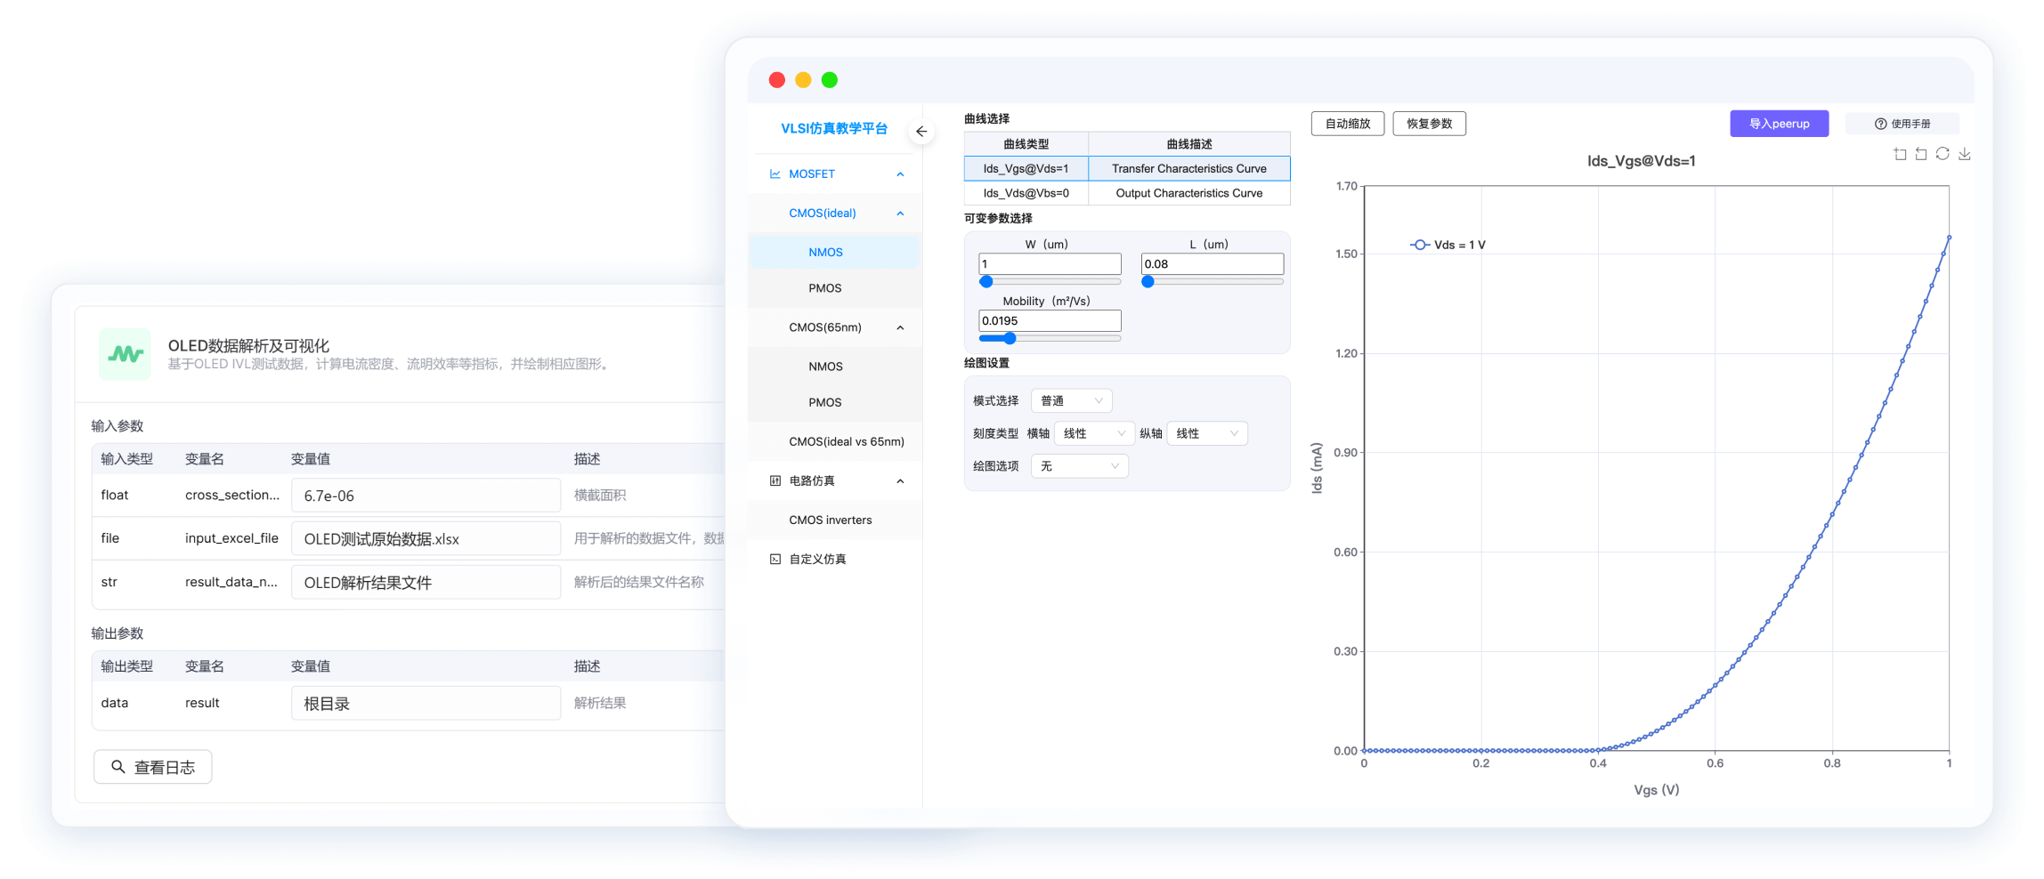Click the green maximize dot
Image resolution: width=2044 pixels, height=879 pixels.
click(830, 80)
